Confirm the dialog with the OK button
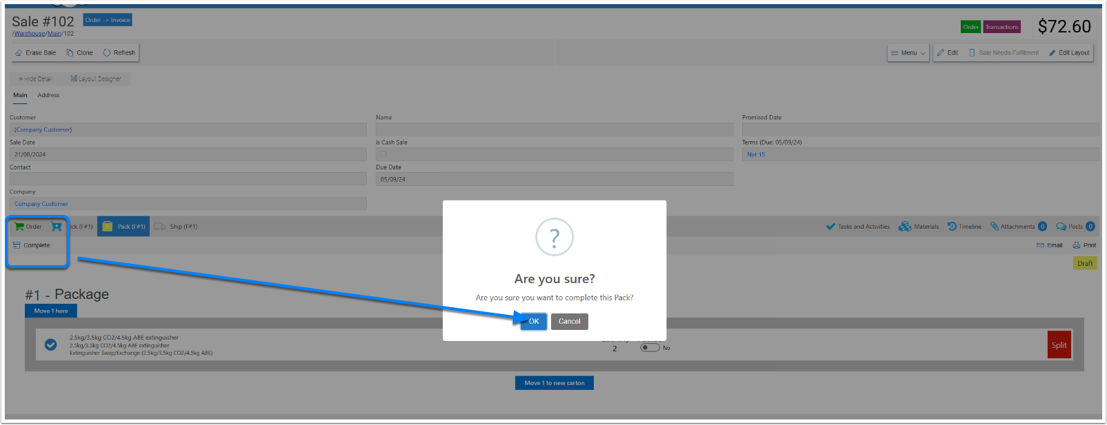1107x425 pixels. tap(533, 322)
